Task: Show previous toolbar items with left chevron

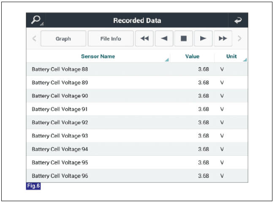Action: (x=35, y=39)
